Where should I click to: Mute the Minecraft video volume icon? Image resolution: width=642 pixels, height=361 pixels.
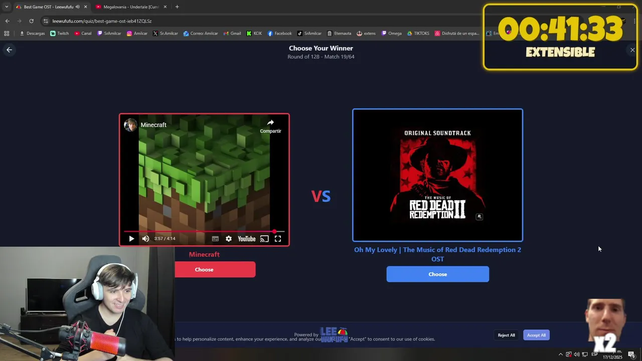coord(145,239)
